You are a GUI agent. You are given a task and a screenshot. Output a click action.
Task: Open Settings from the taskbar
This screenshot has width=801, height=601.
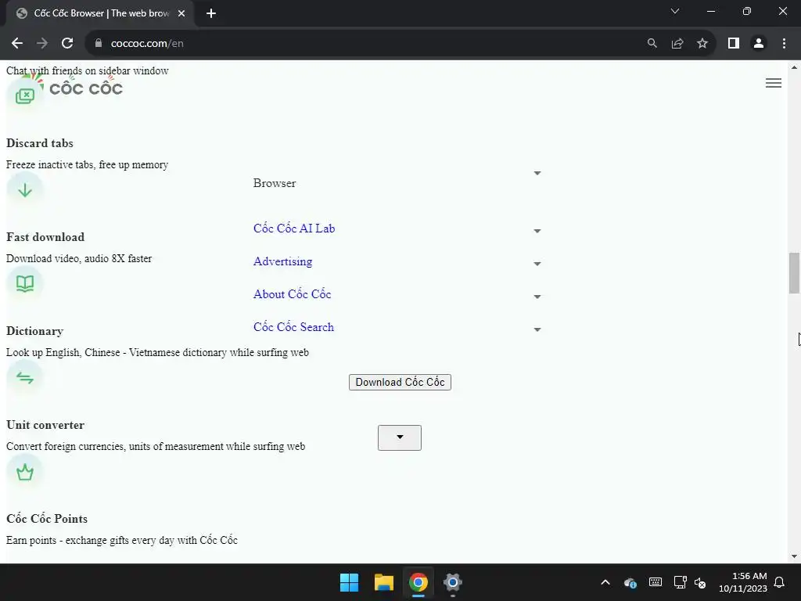click(x=453, y=582)
